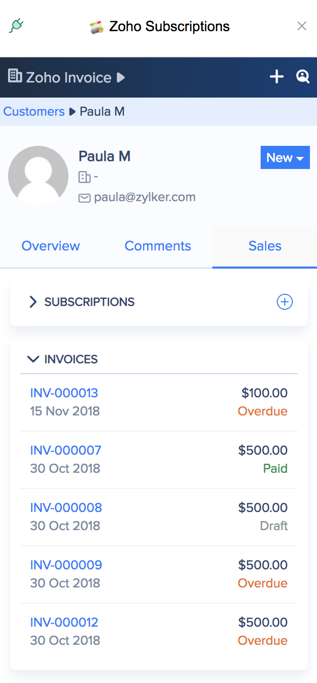Screen dimensions: 317x683
Task: Open invoice INV-000007
Action: pos(65,450)
